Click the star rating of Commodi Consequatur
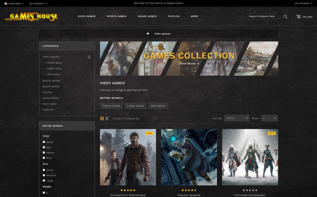 tap(250, 190)
